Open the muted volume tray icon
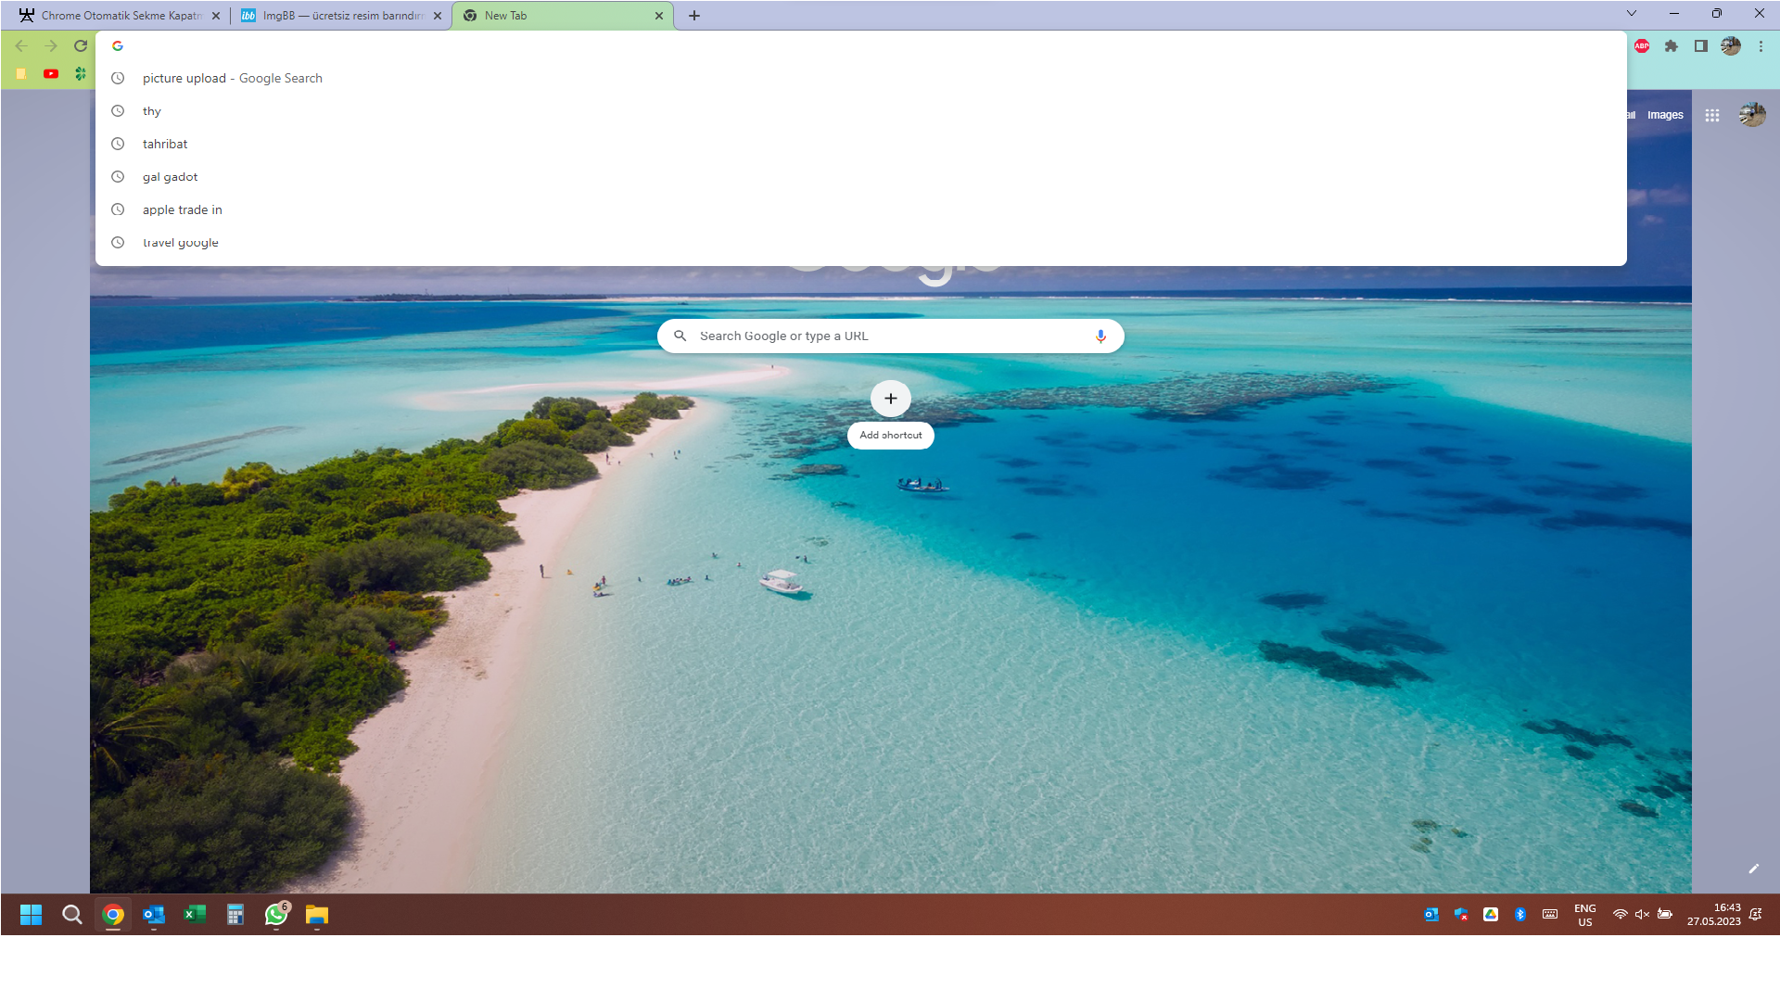This screenshot has width=1780, height=1001. point(1642,915)
